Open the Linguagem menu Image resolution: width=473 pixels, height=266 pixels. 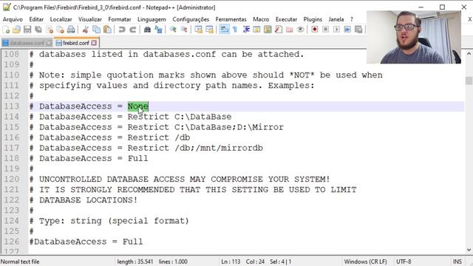pyautogui.click(x=152, y=19)
